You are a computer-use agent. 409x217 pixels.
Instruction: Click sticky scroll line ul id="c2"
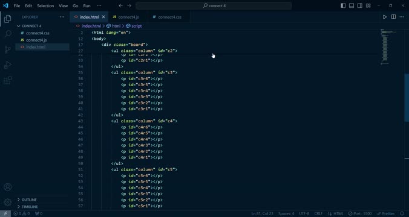tap(144, 51)
